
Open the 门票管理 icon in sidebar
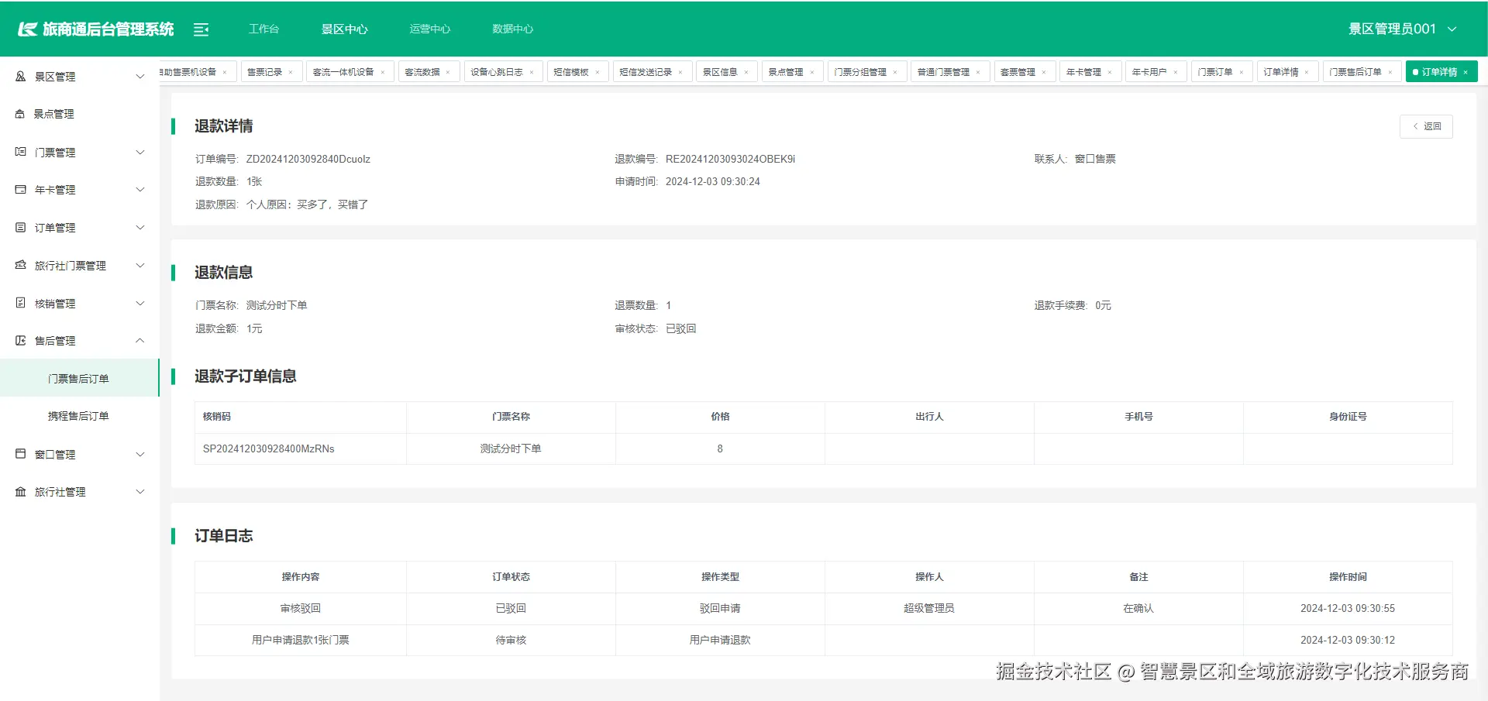pyautogui.click(x=19, y=152)
